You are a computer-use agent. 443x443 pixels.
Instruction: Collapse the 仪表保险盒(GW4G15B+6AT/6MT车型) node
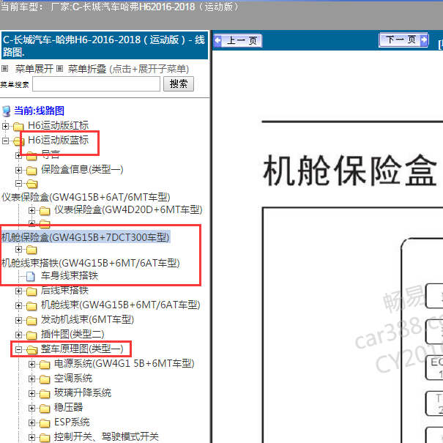[18, 184]
